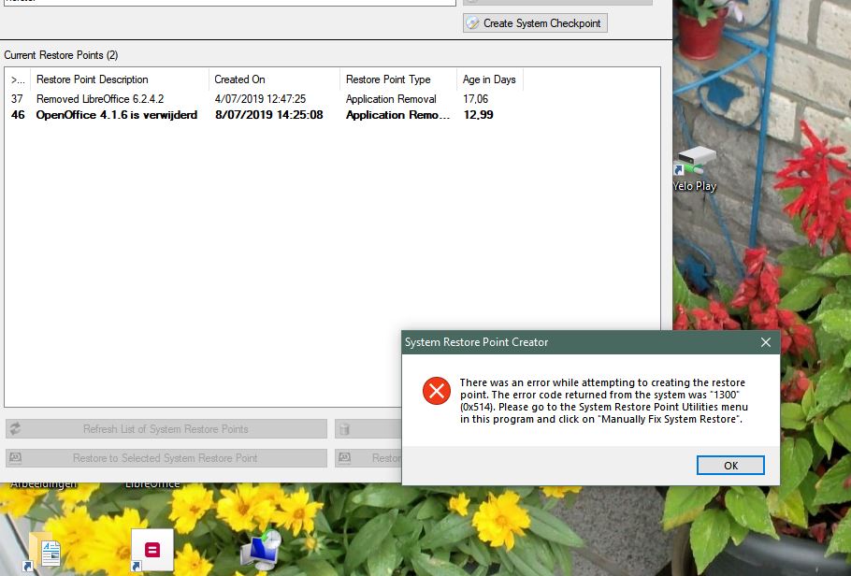The width and height of the screenshot is (851, 576).
Task: Click Restore to Selected System Restore Point
Action: [x=166, y=458]
